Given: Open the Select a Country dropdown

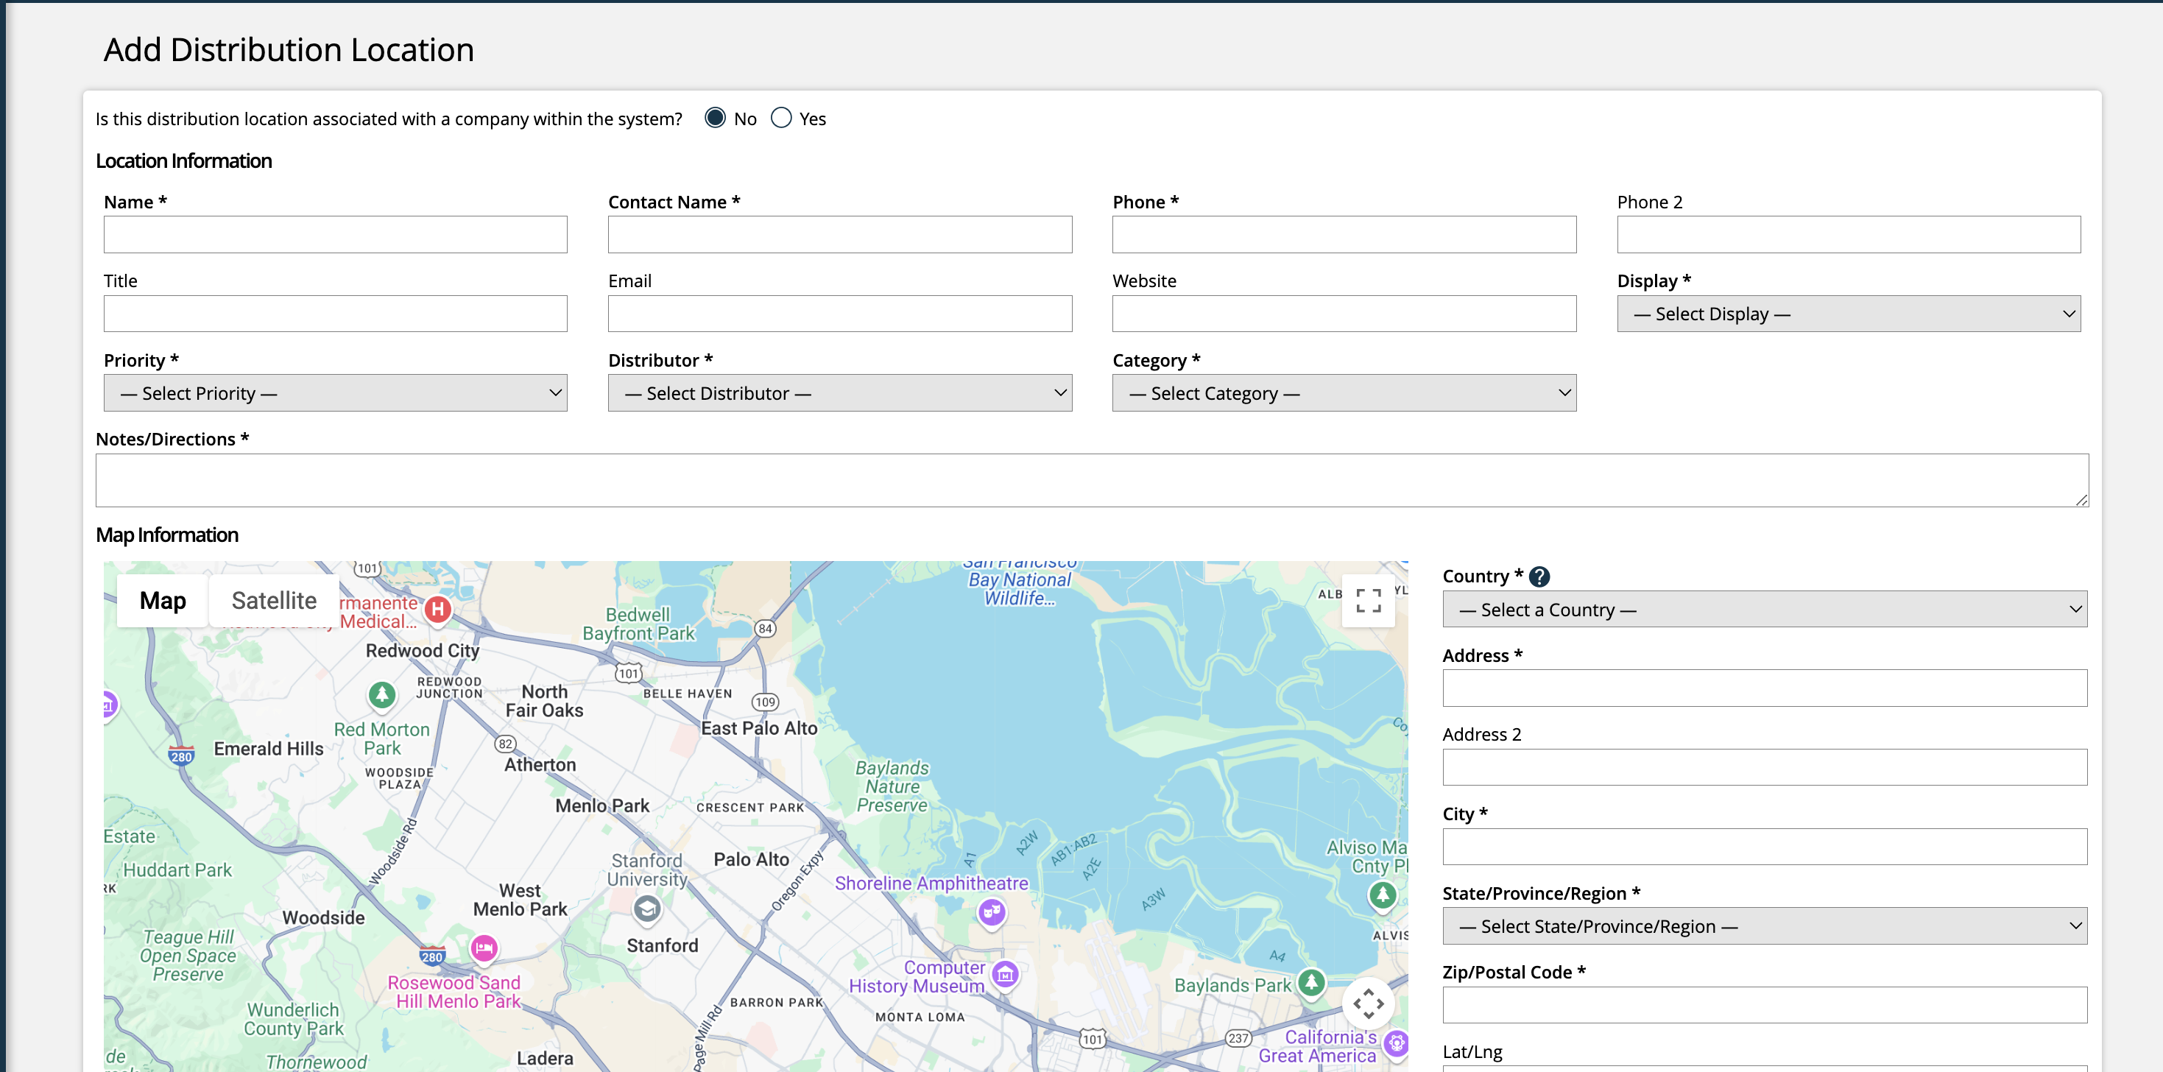Looking at the screenshot, I should click(x=1764, y=610).
